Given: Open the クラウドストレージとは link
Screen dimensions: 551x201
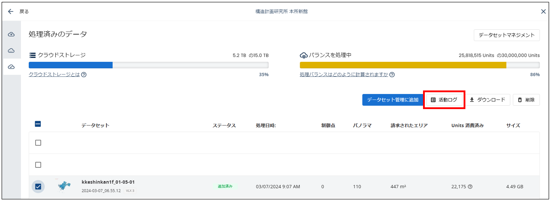Looking at the screenshot, I should [x=54, y=74].
